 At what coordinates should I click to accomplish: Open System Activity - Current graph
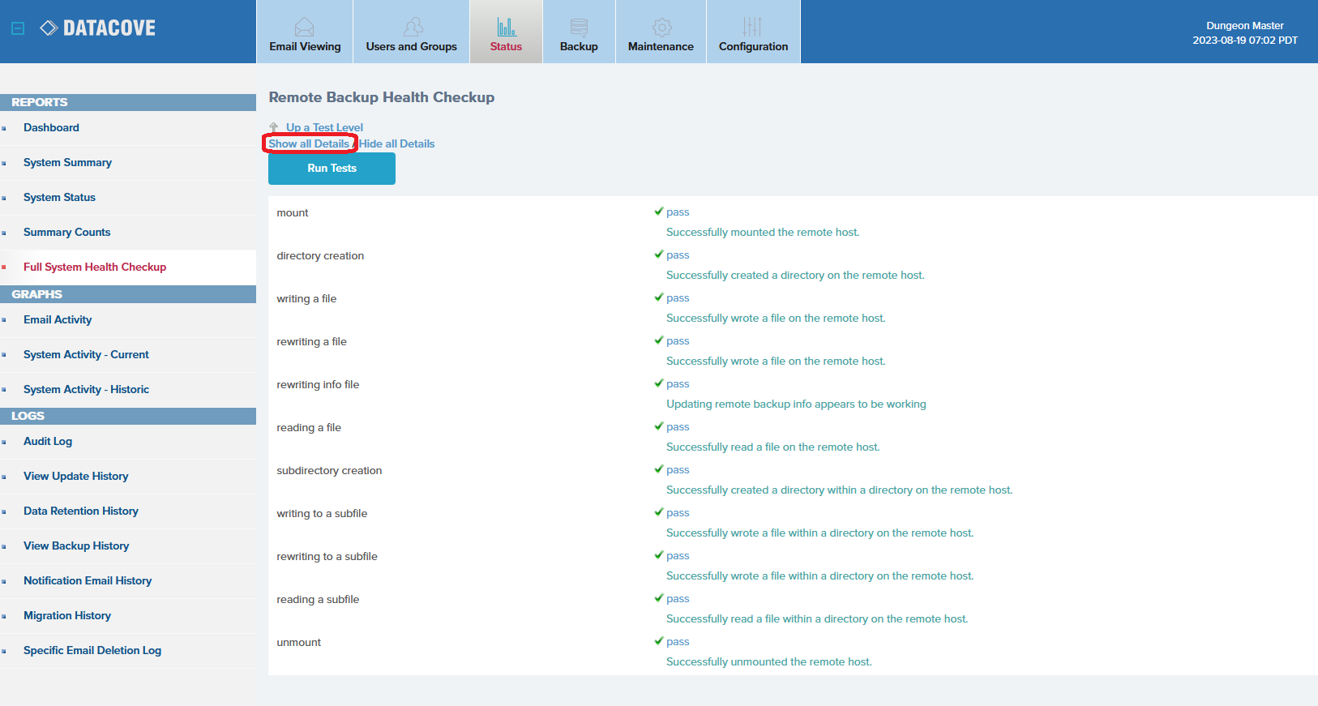[x=86, y=355]
